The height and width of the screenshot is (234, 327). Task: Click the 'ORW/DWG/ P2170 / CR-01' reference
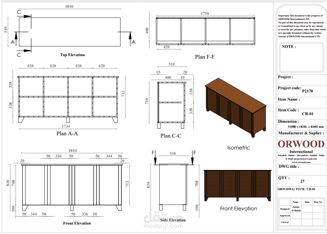(x=296, y=189)
